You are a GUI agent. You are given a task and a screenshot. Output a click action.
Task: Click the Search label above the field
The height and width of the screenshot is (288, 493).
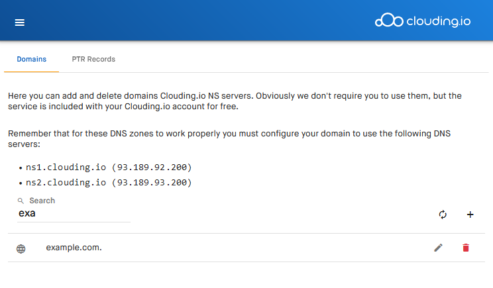tap(42, 201)
